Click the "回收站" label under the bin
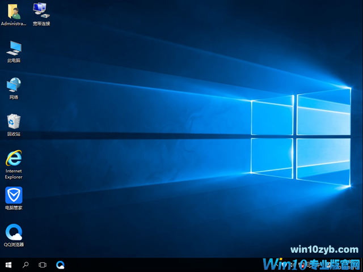Image resolution: width=363 pixels, height=272 pixels. [x=14, y=134]
